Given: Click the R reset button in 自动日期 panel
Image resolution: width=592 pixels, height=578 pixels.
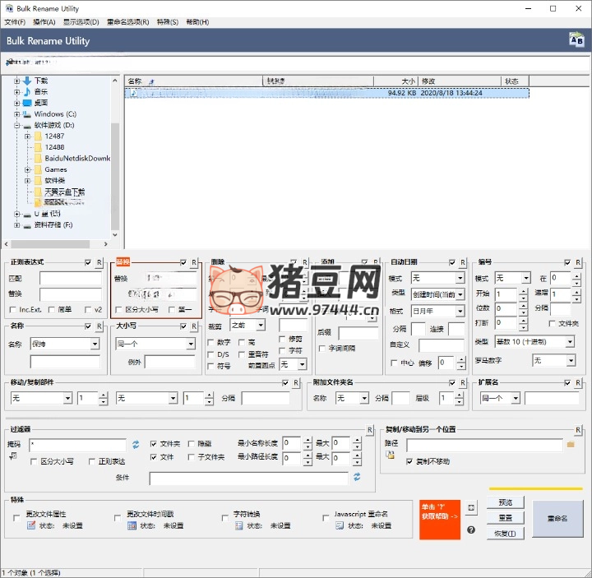Looking at the screenshot, I should click(x=462, y=262).
